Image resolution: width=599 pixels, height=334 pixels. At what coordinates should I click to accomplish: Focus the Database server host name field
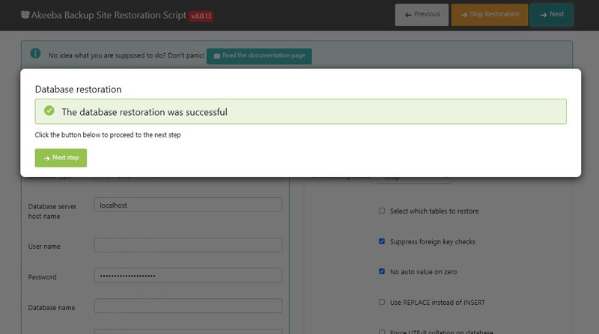189,205
